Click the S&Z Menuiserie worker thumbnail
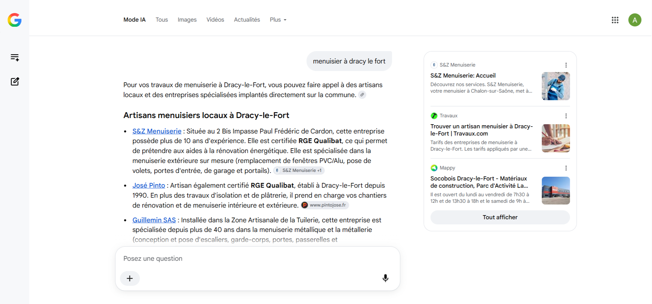 coord(555,86)
